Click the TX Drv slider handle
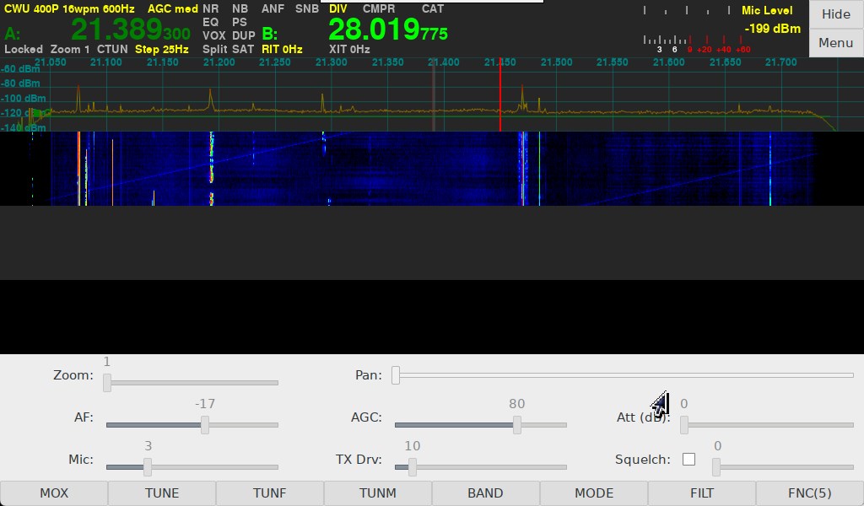The width and height of the screenshot is (864, 506). [412, 467]
